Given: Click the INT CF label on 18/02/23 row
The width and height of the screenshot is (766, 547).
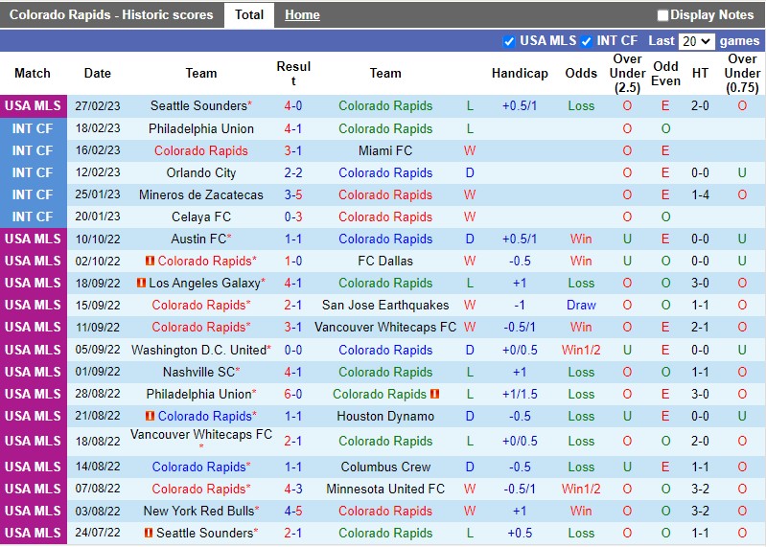Looking at the screenshot, I should point(33,128).
